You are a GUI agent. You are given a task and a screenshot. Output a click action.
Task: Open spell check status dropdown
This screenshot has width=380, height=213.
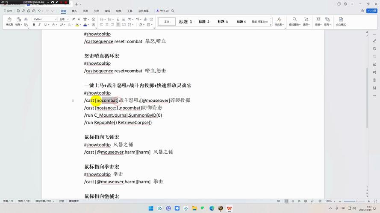[x=45, y=201]
